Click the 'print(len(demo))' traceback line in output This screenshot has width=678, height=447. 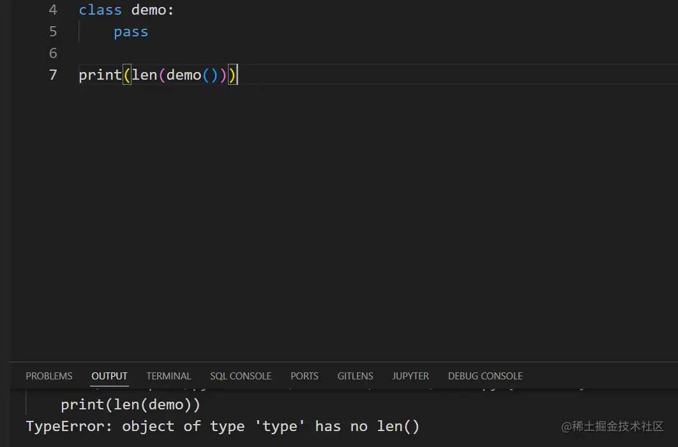[x=130, y=404]
